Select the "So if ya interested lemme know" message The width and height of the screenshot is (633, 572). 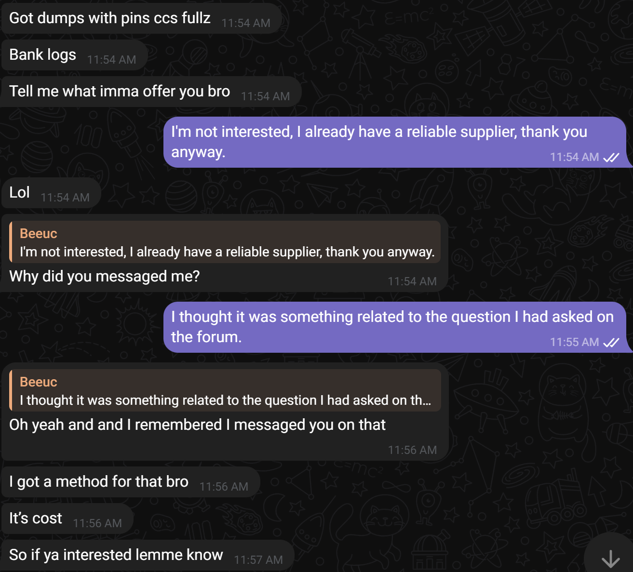tap(116, 555)
